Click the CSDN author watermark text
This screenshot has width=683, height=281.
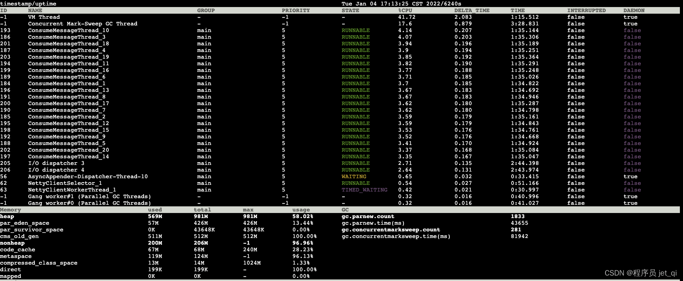[640, 273]
